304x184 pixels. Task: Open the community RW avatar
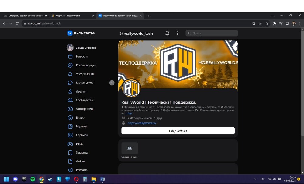point(131,88)
